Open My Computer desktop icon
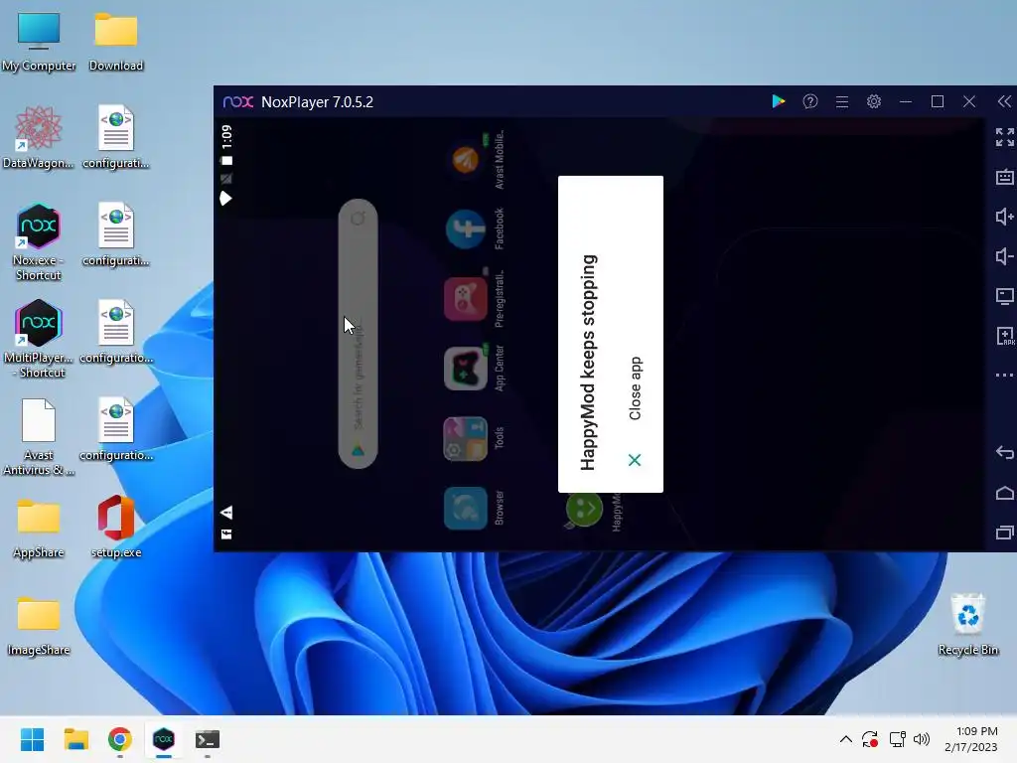The width and height of the screenshot is (1017, 763). [39, 42]
